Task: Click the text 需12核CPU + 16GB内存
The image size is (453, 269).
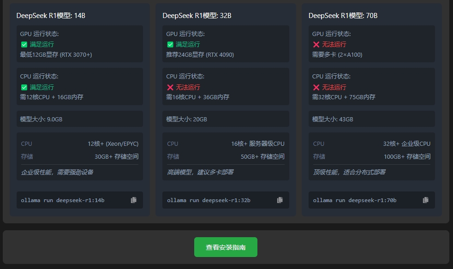Action: click(52, 97)
